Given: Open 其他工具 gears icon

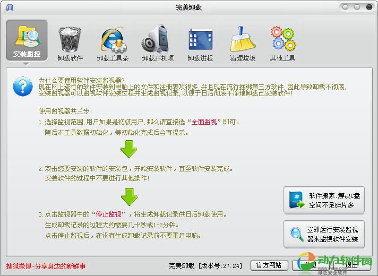Looking at the screenshot, I should tap(282, 41).
